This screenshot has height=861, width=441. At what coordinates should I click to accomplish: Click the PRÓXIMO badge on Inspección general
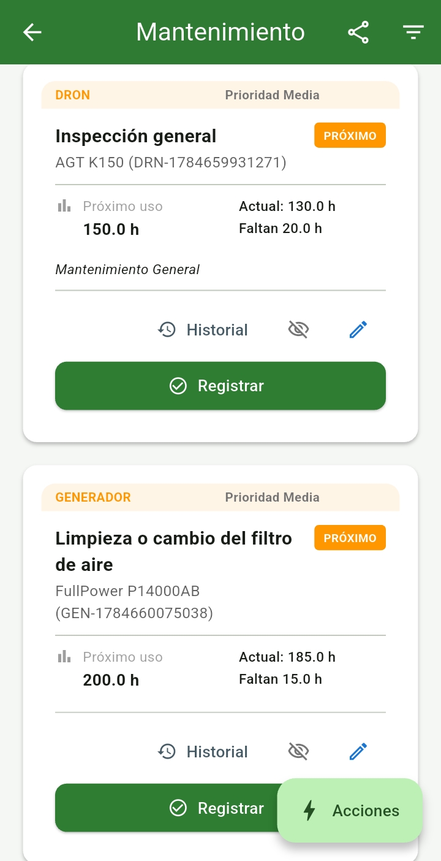tap(350, 136)
